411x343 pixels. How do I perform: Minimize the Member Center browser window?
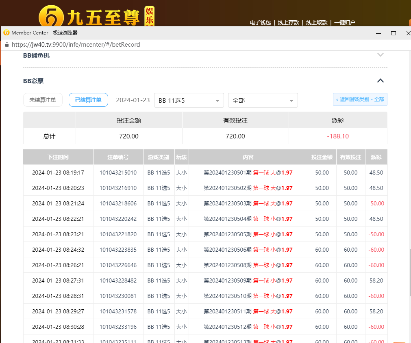(378, 33)
